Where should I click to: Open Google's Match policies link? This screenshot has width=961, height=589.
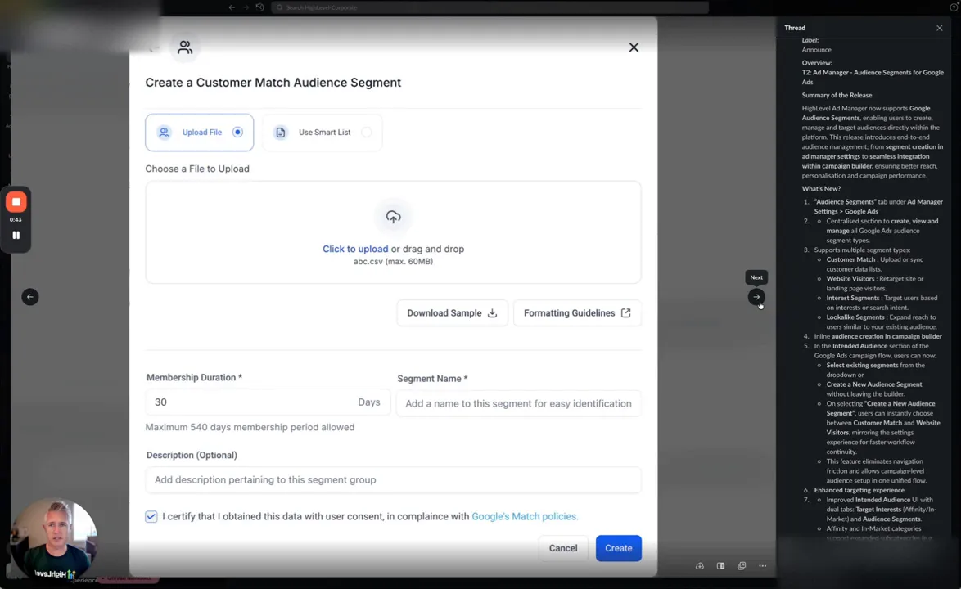tap(524, 516)
